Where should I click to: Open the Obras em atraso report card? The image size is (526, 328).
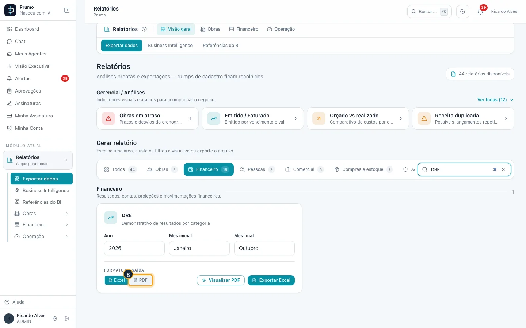[x=148, y=118]
